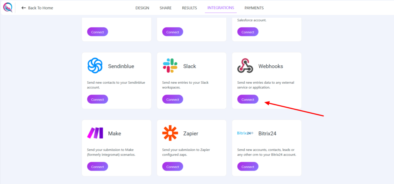Screen dimensions: 394x184
Task: Open the Design tab
Action: click(142, 8)
